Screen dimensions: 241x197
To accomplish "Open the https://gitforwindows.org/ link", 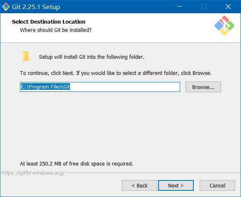I will pyautogui.click(x=34, y=173).
